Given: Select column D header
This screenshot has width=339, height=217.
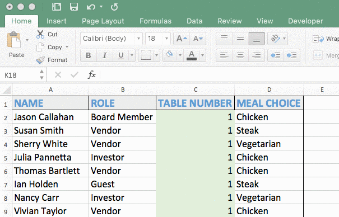Looking at the screenshot, I should point(269,89).
